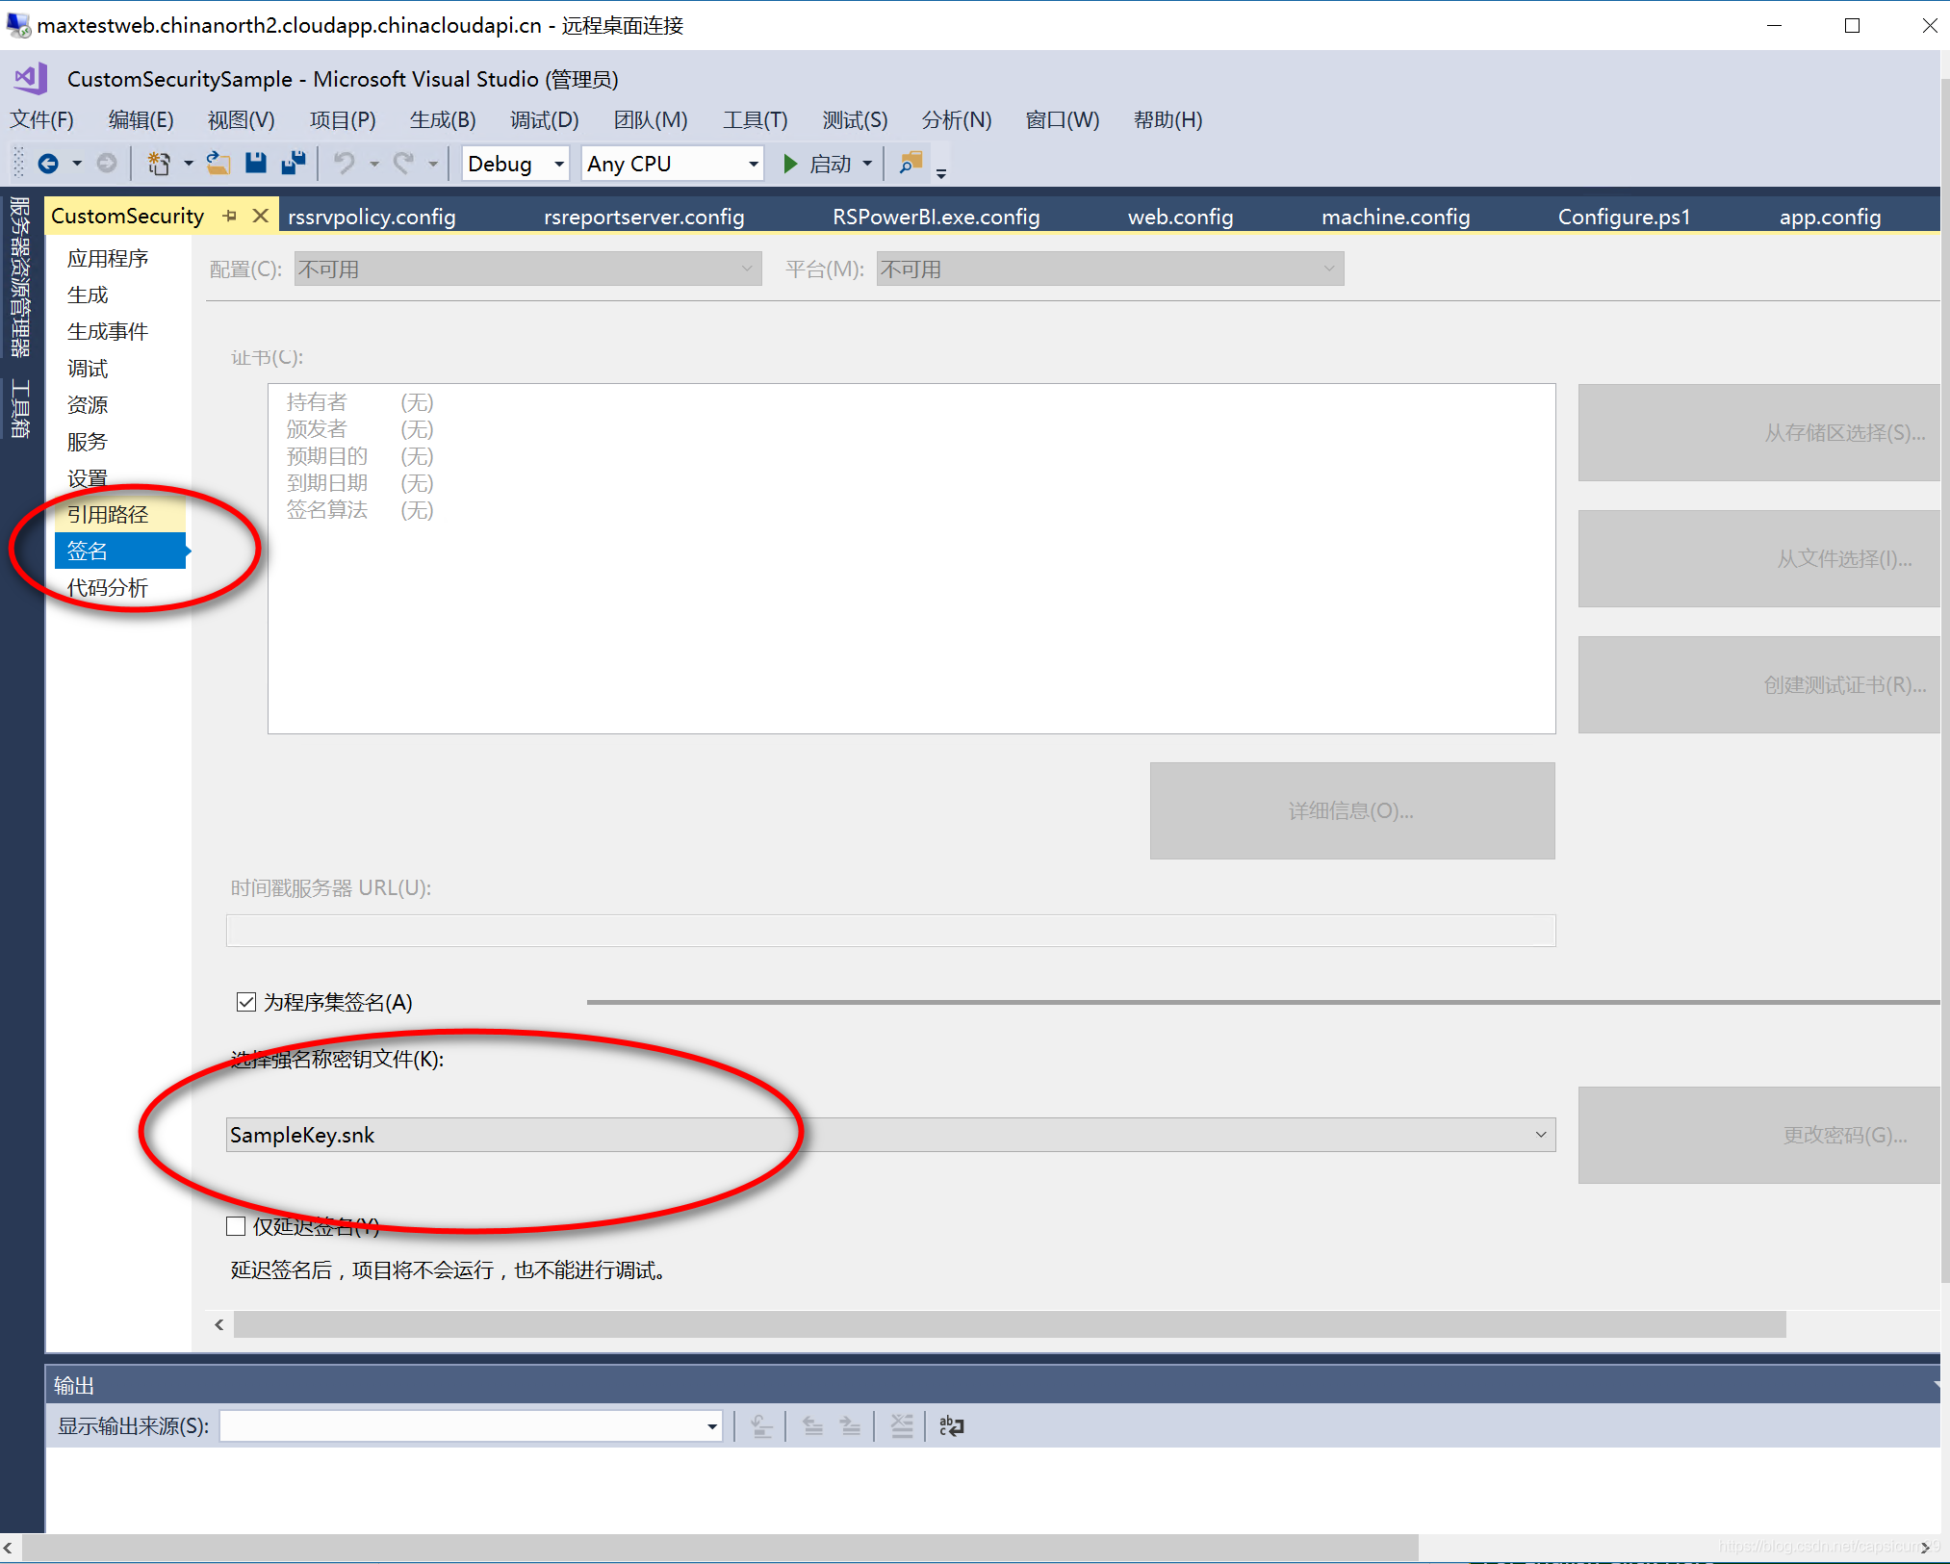The image size is (1950, 1564).
Task: Enable the 仅延迟签名 checkbox
Action: (237, 1226)
